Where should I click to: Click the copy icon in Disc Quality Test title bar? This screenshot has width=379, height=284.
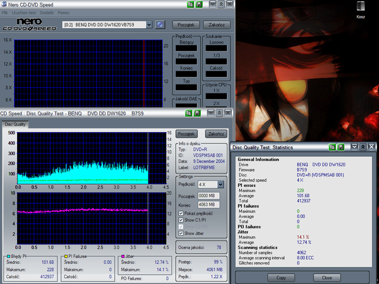(x=188, y=113)
